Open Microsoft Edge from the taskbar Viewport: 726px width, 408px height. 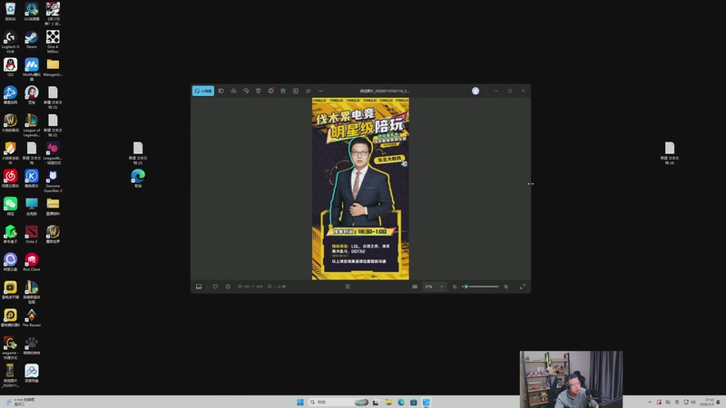click(x=401, y=402)
